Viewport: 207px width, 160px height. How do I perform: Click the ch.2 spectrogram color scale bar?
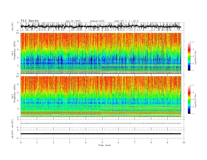click(189, 99)
